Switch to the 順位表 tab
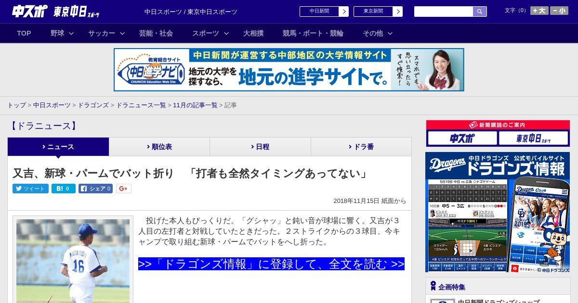 159,147
